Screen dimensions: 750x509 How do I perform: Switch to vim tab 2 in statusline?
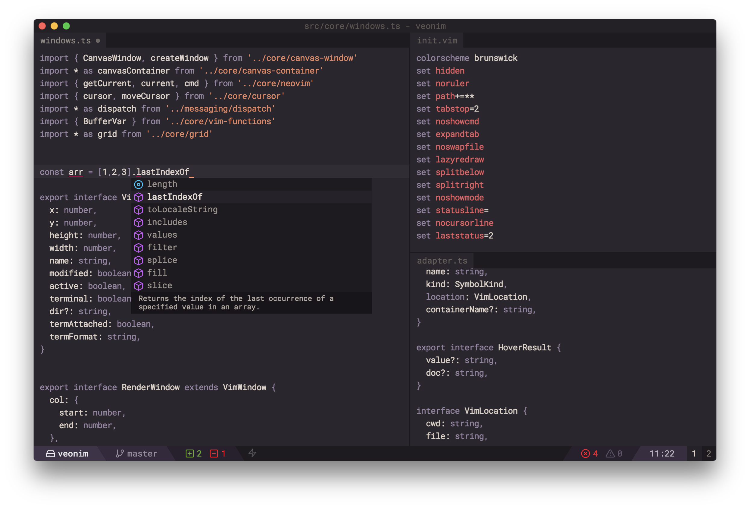(708, 454)
